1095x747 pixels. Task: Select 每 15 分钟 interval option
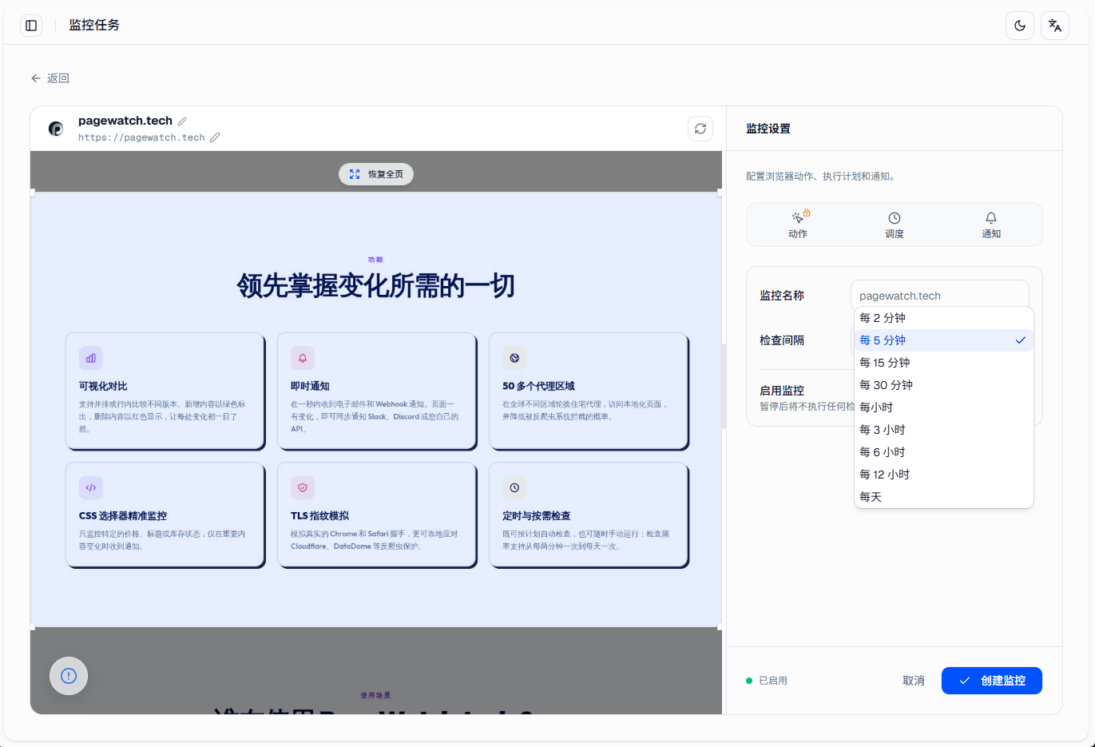coord(944,363)
